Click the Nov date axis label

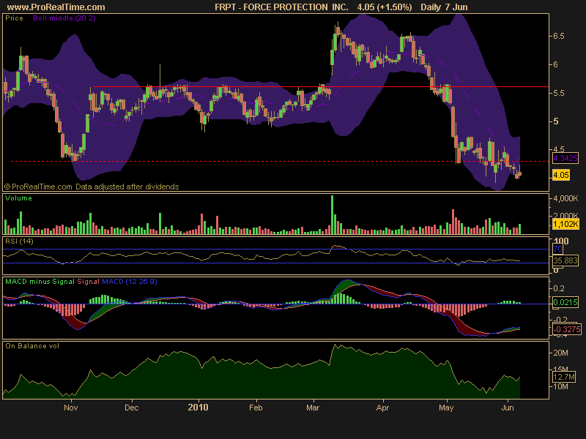70,408
